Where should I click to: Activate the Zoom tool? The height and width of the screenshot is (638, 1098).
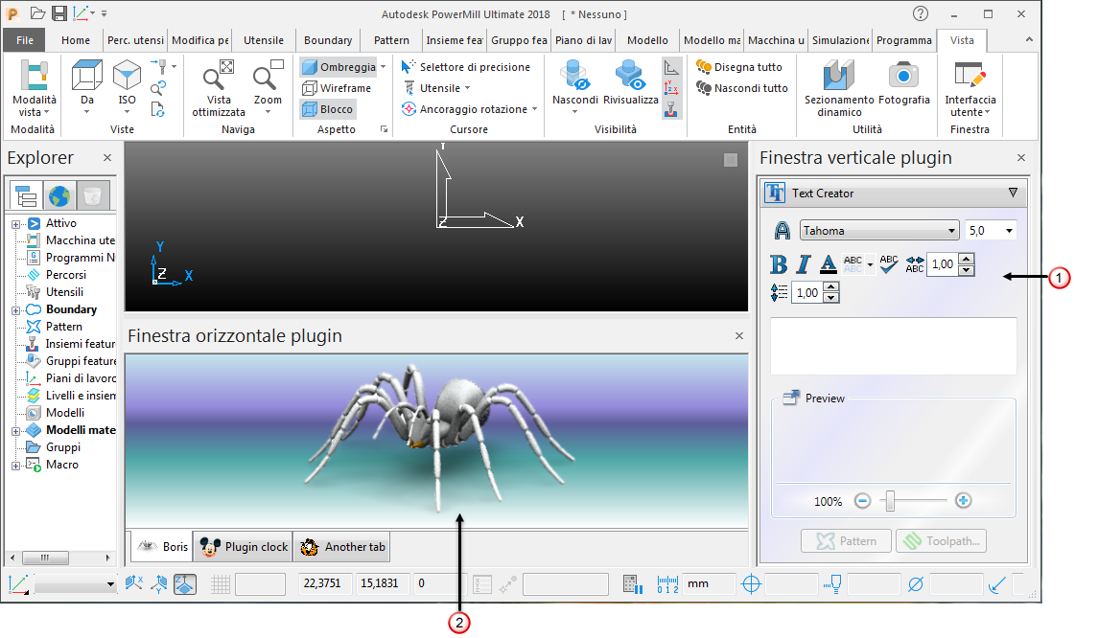[x=268, y=87]
